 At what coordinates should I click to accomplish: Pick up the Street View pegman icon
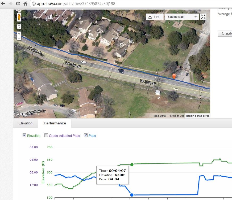[x=19, y=17]
